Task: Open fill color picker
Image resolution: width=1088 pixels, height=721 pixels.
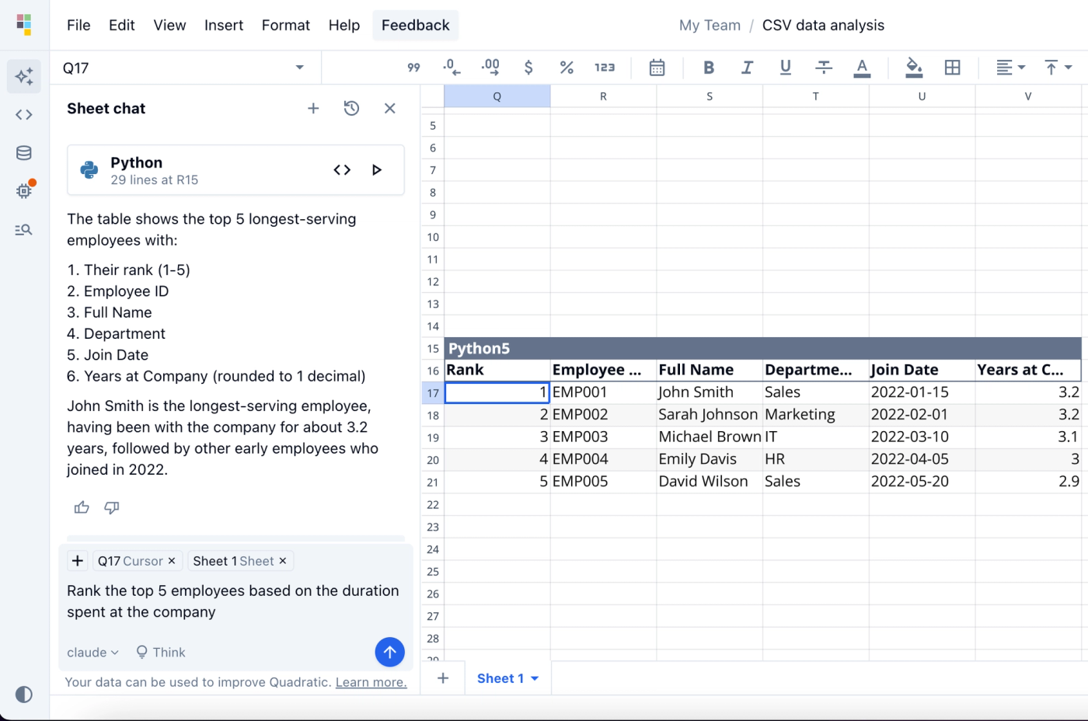Action: click(914, 68)
